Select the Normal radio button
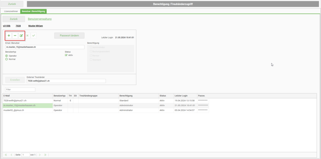 tap(7, 59)
